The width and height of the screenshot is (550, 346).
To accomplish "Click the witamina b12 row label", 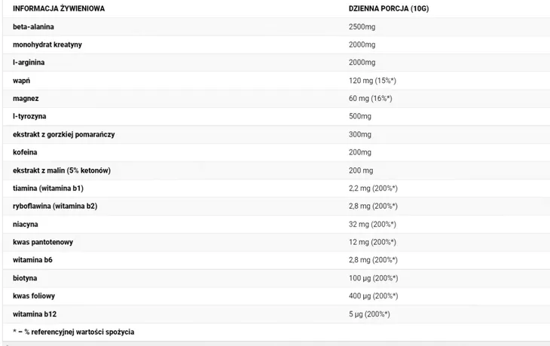I will [35, 314].
